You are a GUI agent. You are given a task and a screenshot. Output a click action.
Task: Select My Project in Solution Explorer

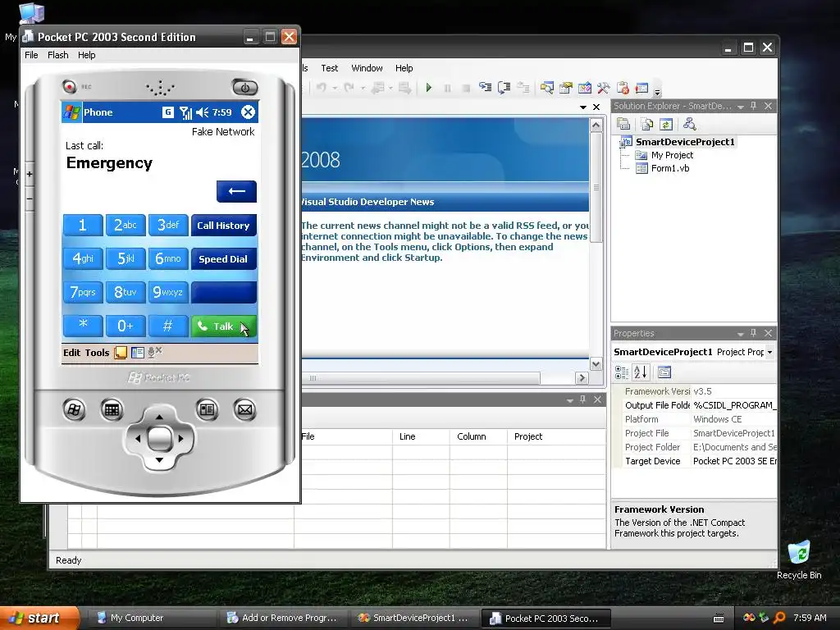click(672, 155)
